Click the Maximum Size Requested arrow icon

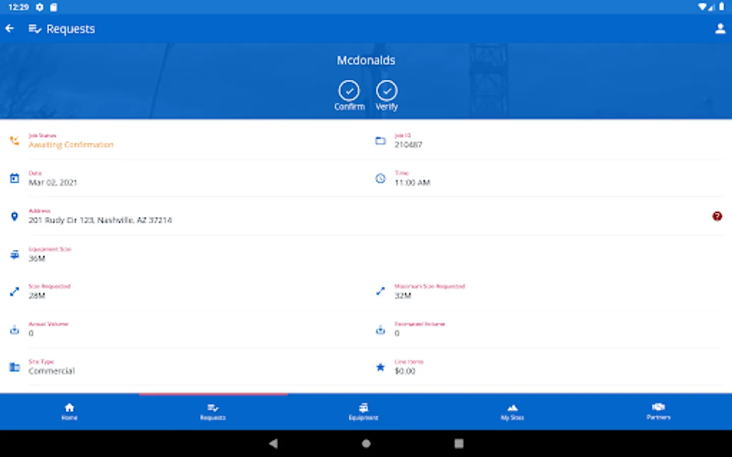380,291
